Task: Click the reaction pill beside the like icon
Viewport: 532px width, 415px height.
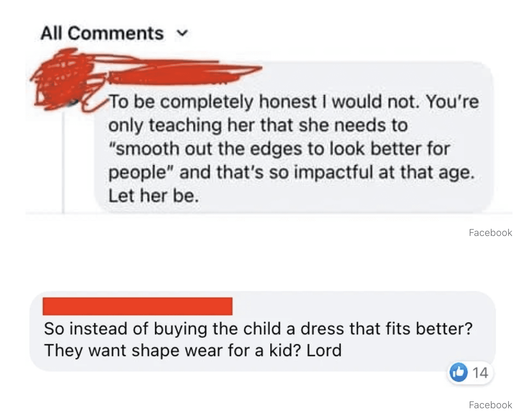Action: point(470,373)
